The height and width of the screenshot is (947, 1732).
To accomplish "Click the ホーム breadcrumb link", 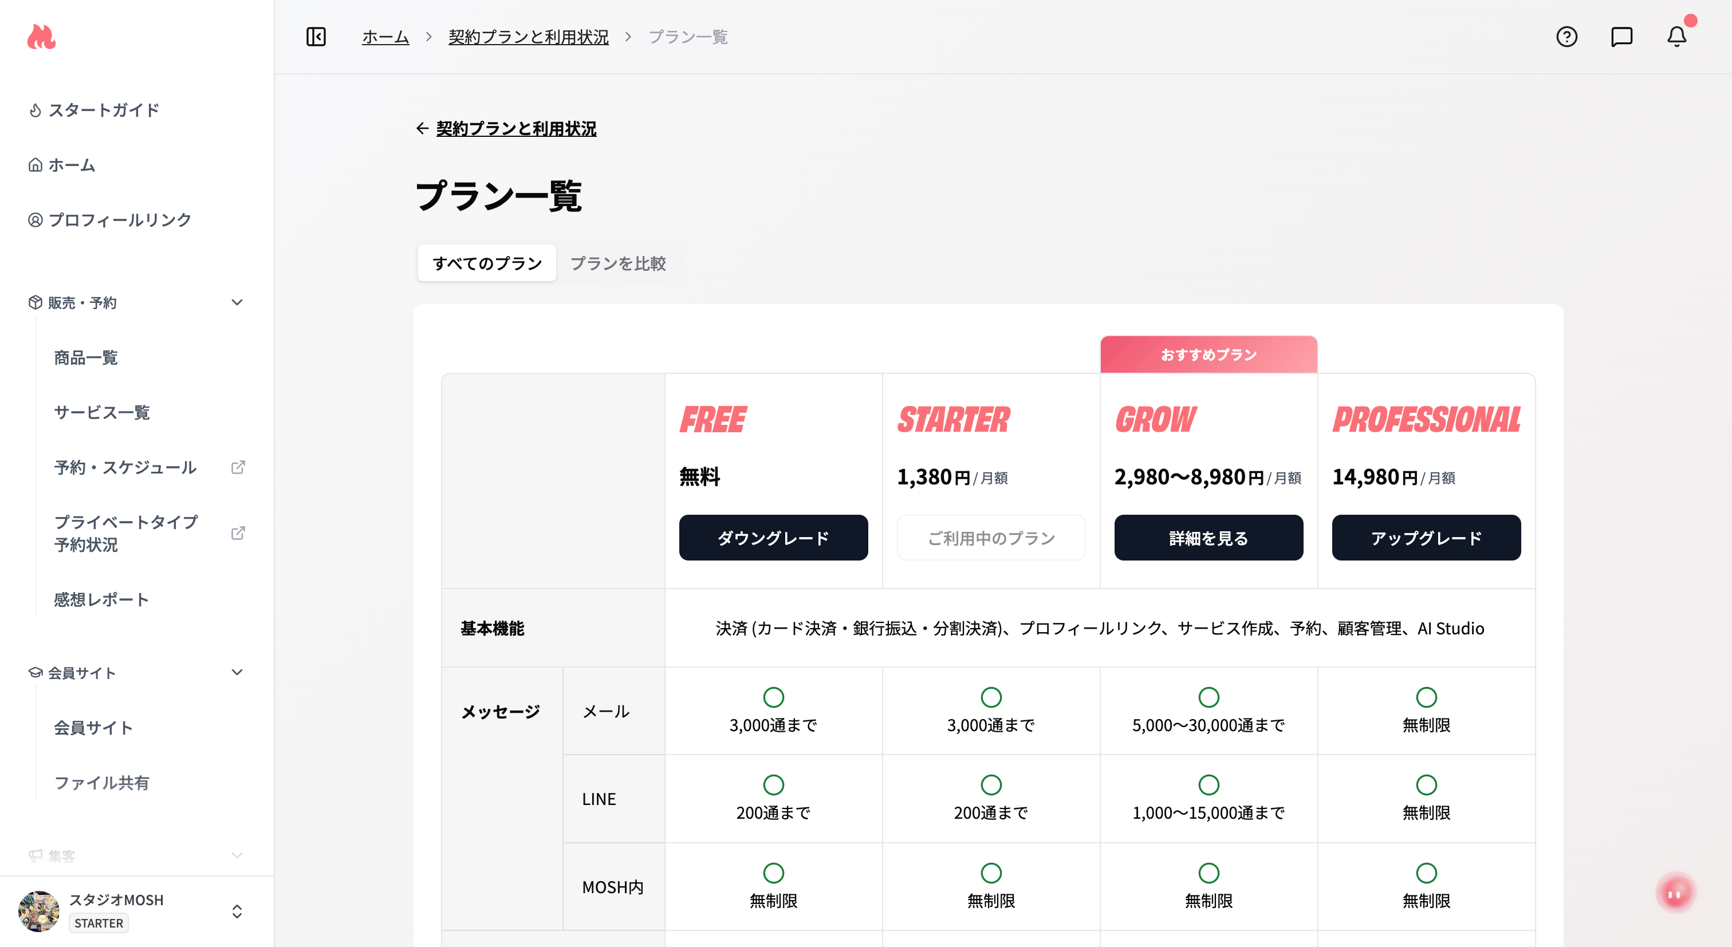I will 385,37.
